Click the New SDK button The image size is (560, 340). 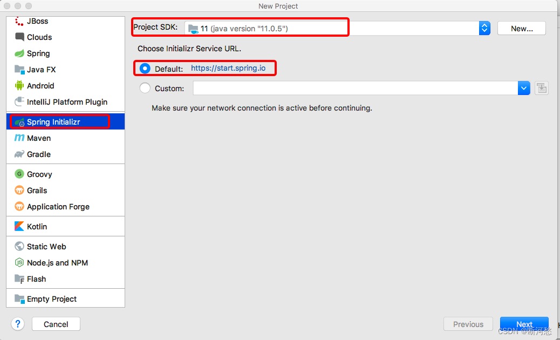pyautogui.click(x=521, y=28)
